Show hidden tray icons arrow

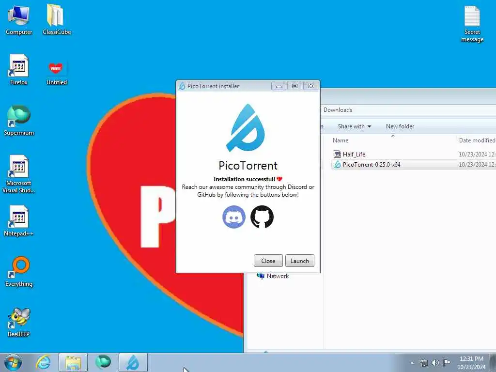(412, 363)
